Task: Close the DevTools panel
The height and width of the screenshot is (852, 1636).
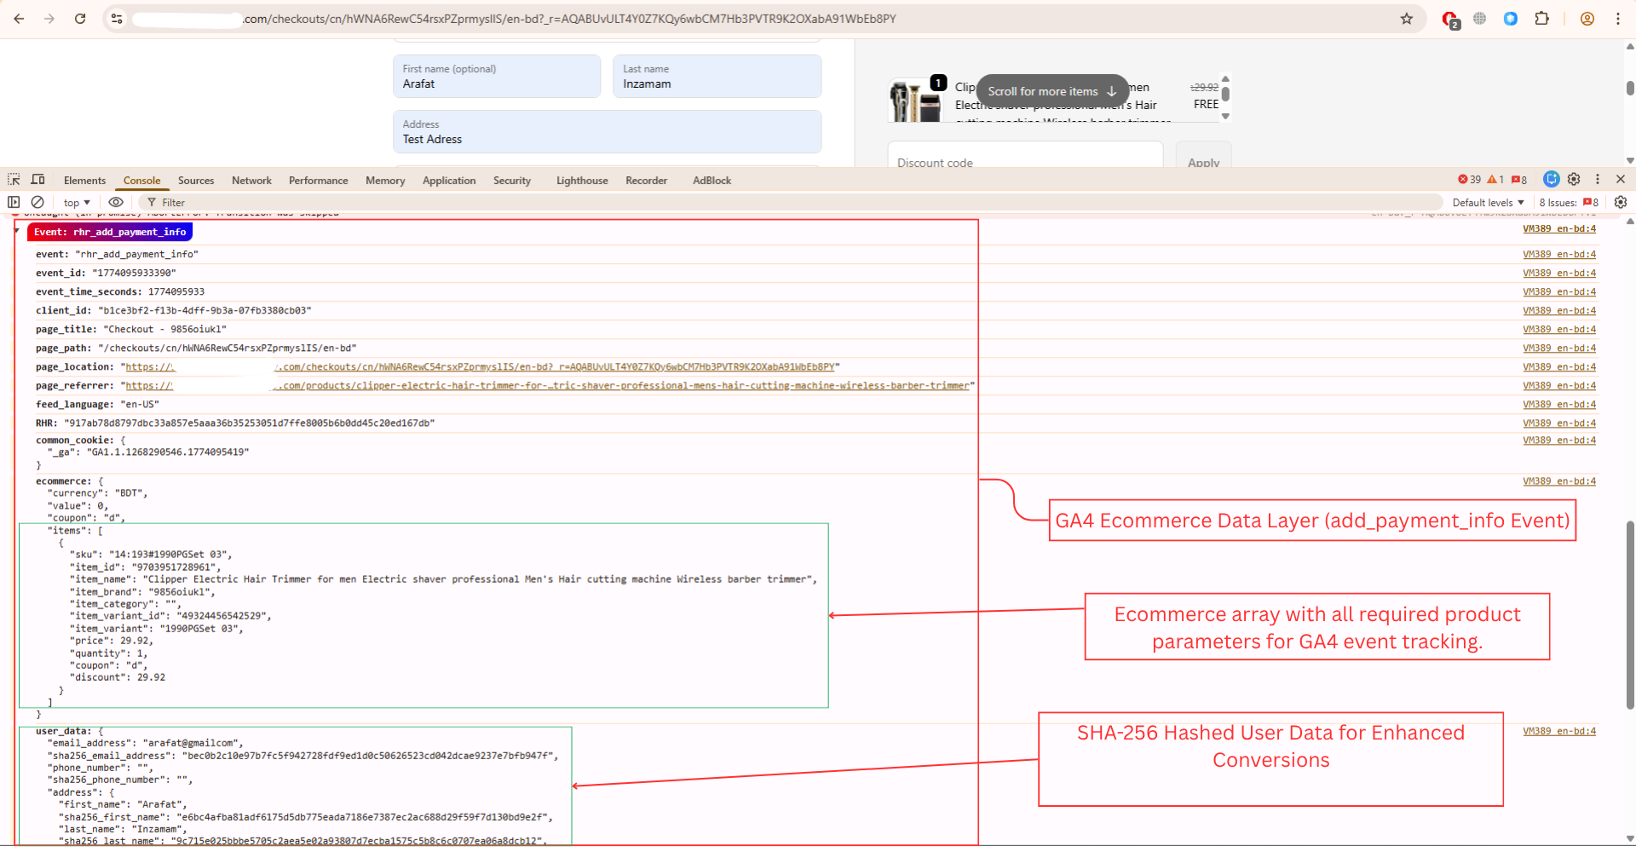Action: (x=1621, y=179)
